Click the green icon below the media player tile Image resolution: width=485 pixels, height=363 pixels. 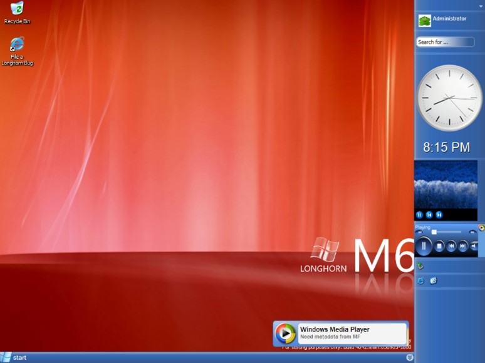click(420, 266)
